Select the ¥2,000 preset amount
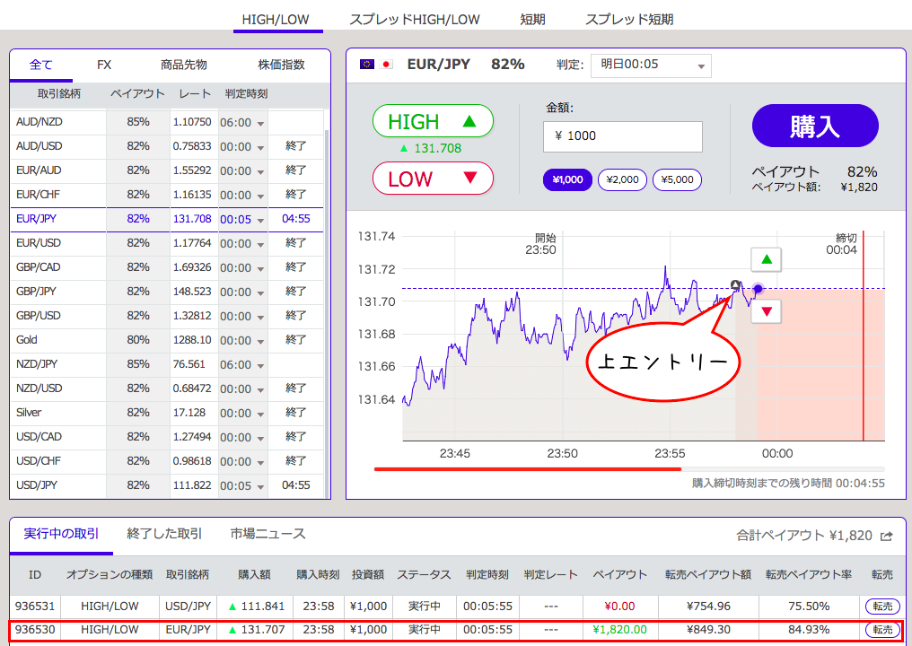The height and width of the screenshot is (646, 912). pyautogui.click(x=623, y=179)
